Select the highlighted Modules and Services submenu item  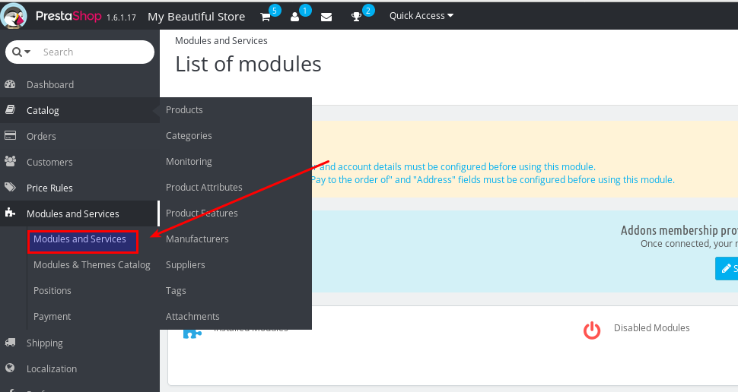[80, 239]
